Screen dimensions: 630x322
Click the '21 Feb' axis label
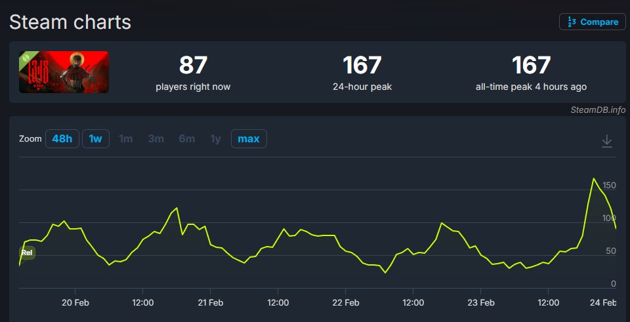coord(211,303)
